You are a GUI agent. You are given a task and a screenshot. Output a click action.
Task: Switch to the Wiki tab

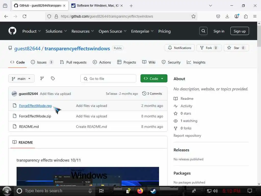coord(149,62)
